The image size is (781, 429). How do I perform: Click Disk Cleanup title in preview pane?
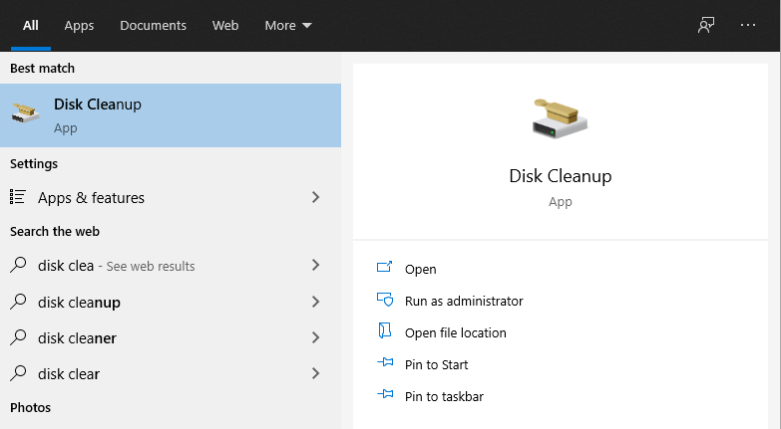point(561,176)
